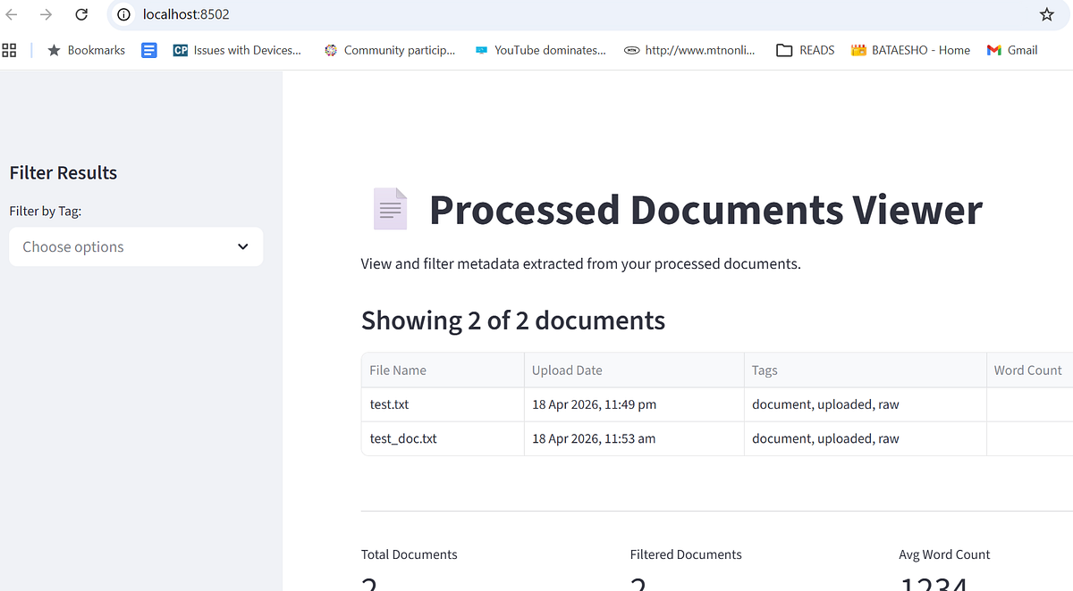Sort by Tags column header
This screenshot has height=591, width=1073.
pyautogui.click(x=865, y=370)
